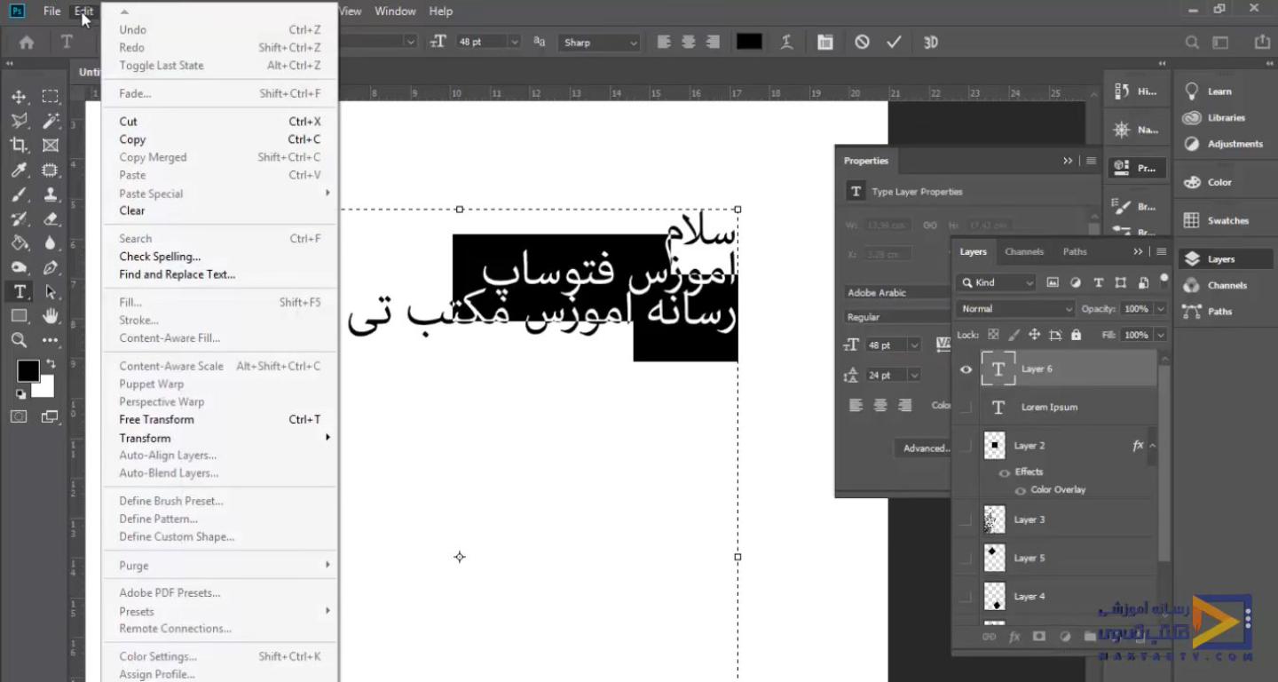Commit text edits with the checkmark
Image resolution: width=1278 pixels, height=682 pixels.
click(x=894, y=42)
